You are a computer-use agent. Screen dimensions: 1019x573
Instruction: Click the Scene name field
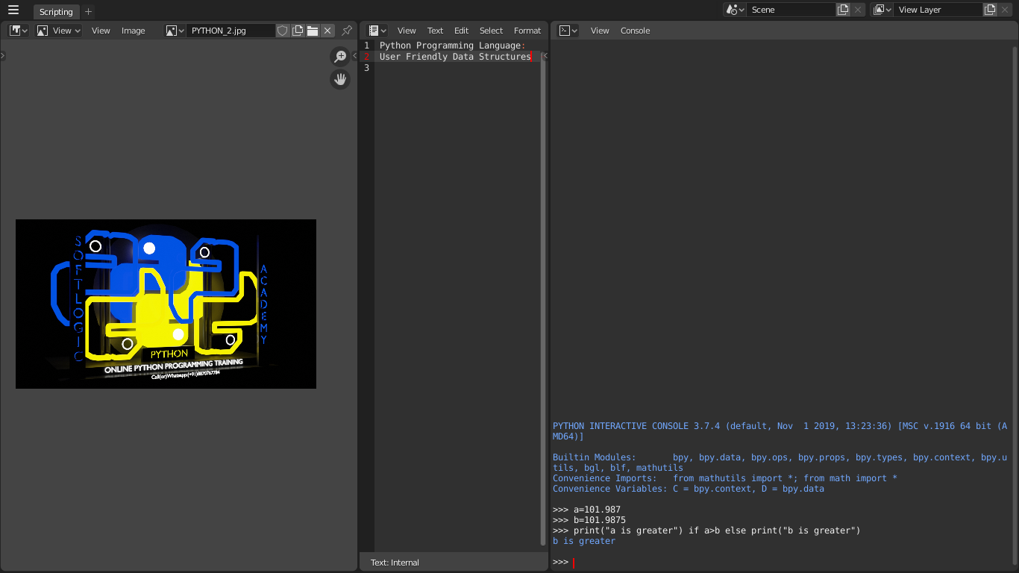791,10
